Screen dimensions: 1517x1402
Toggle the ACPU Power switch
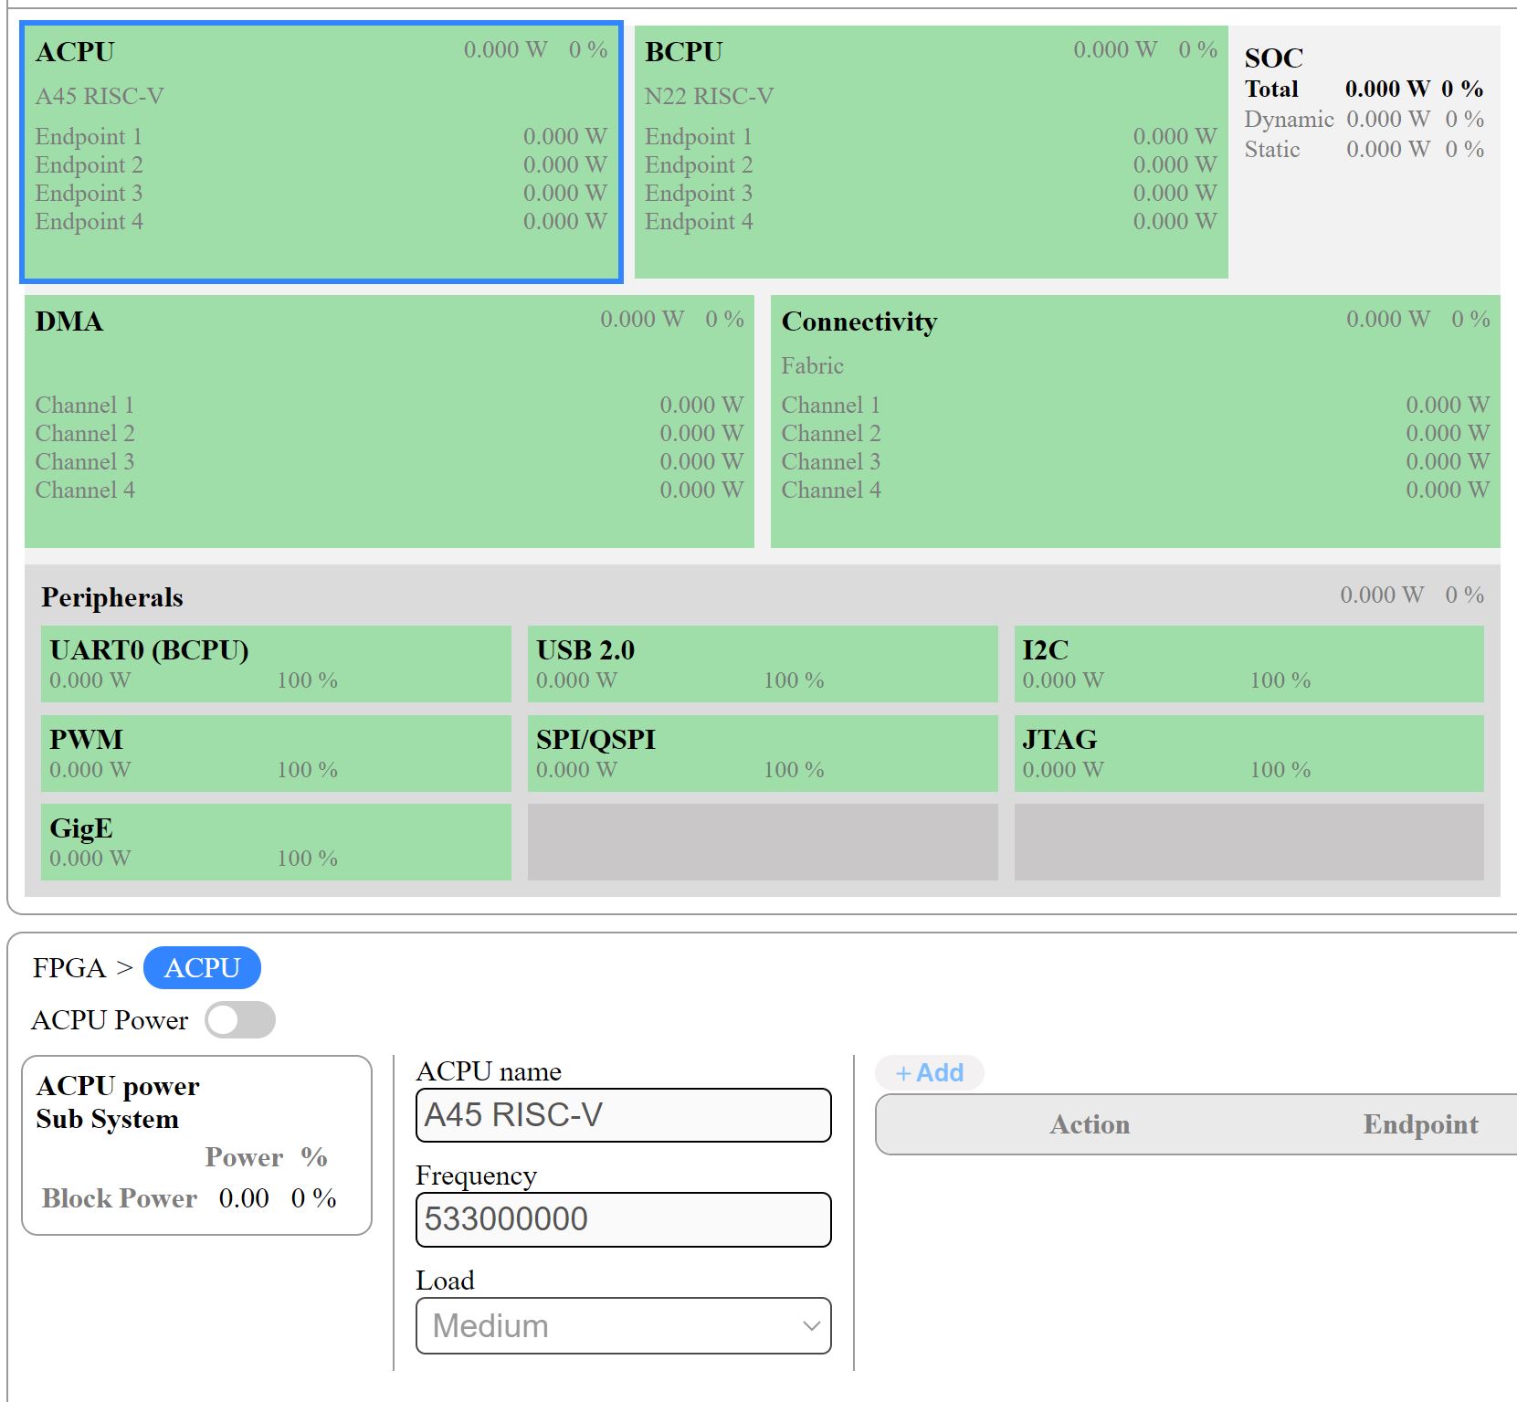coord(240,1019)
